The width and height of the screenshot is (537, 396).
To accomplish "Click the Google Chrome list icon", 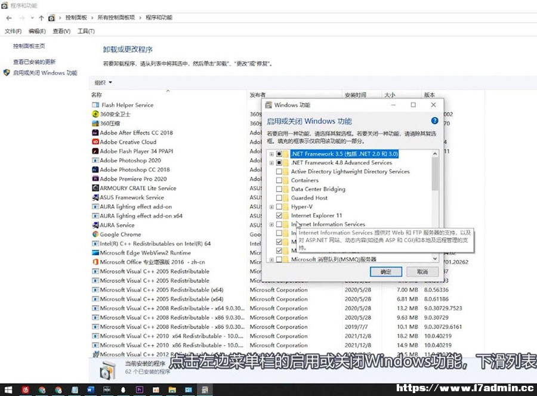I will tap(95, 234).
